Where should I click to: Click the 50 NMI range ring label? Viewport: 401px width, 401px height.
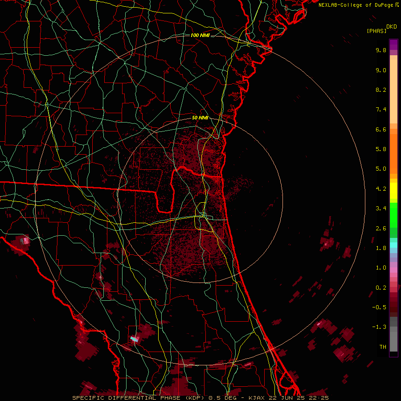[200, 118]
